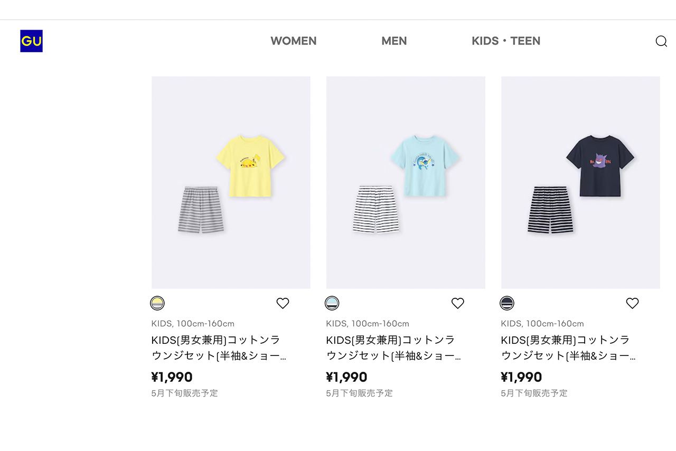Click the GU logo icon
Viewport: 676px width, 451px height.
click(31, 41)
